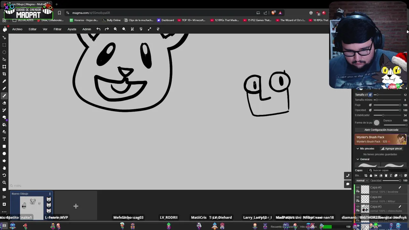Collapse the General brushes section
This screenshot has height=230, width=409.
[358, 159]
